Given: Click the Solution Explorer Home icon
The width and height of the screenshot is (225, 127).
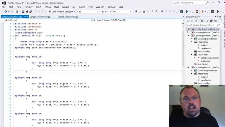Looking at the screenshot, I should (196, 21).
